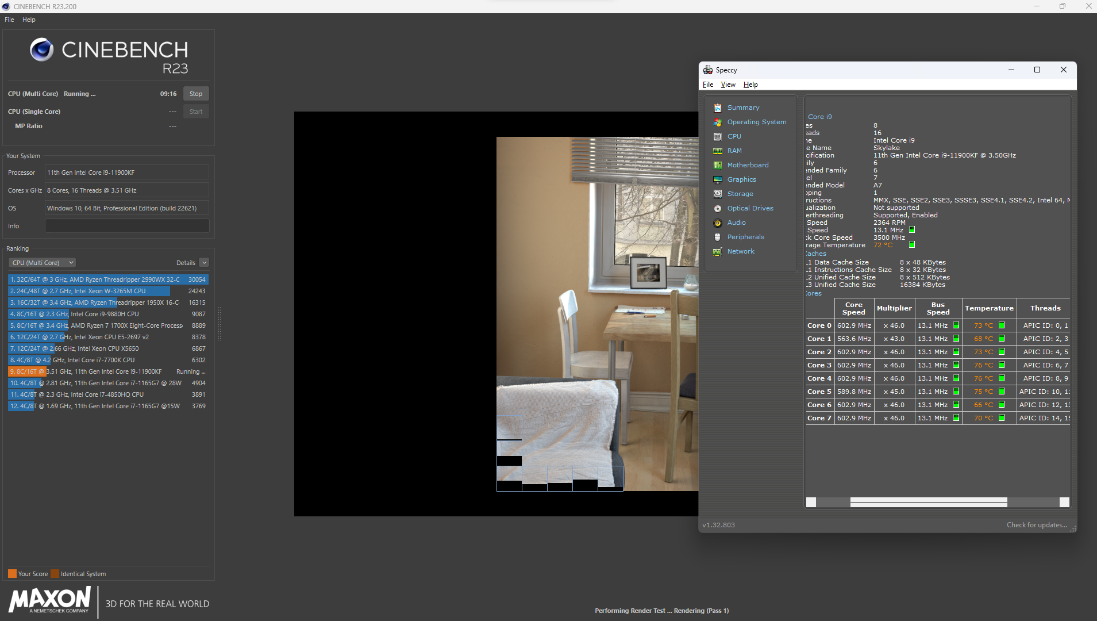Select the Threadripper 1950X ranking row
Screen dimensions: 1097x621
(108, 302)
